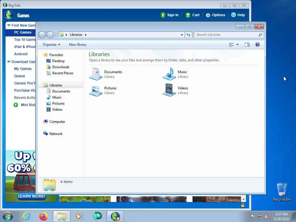Click the Explorer Forward navigation button
Viewport: 296px width, 222px height.
click(50, 35)
